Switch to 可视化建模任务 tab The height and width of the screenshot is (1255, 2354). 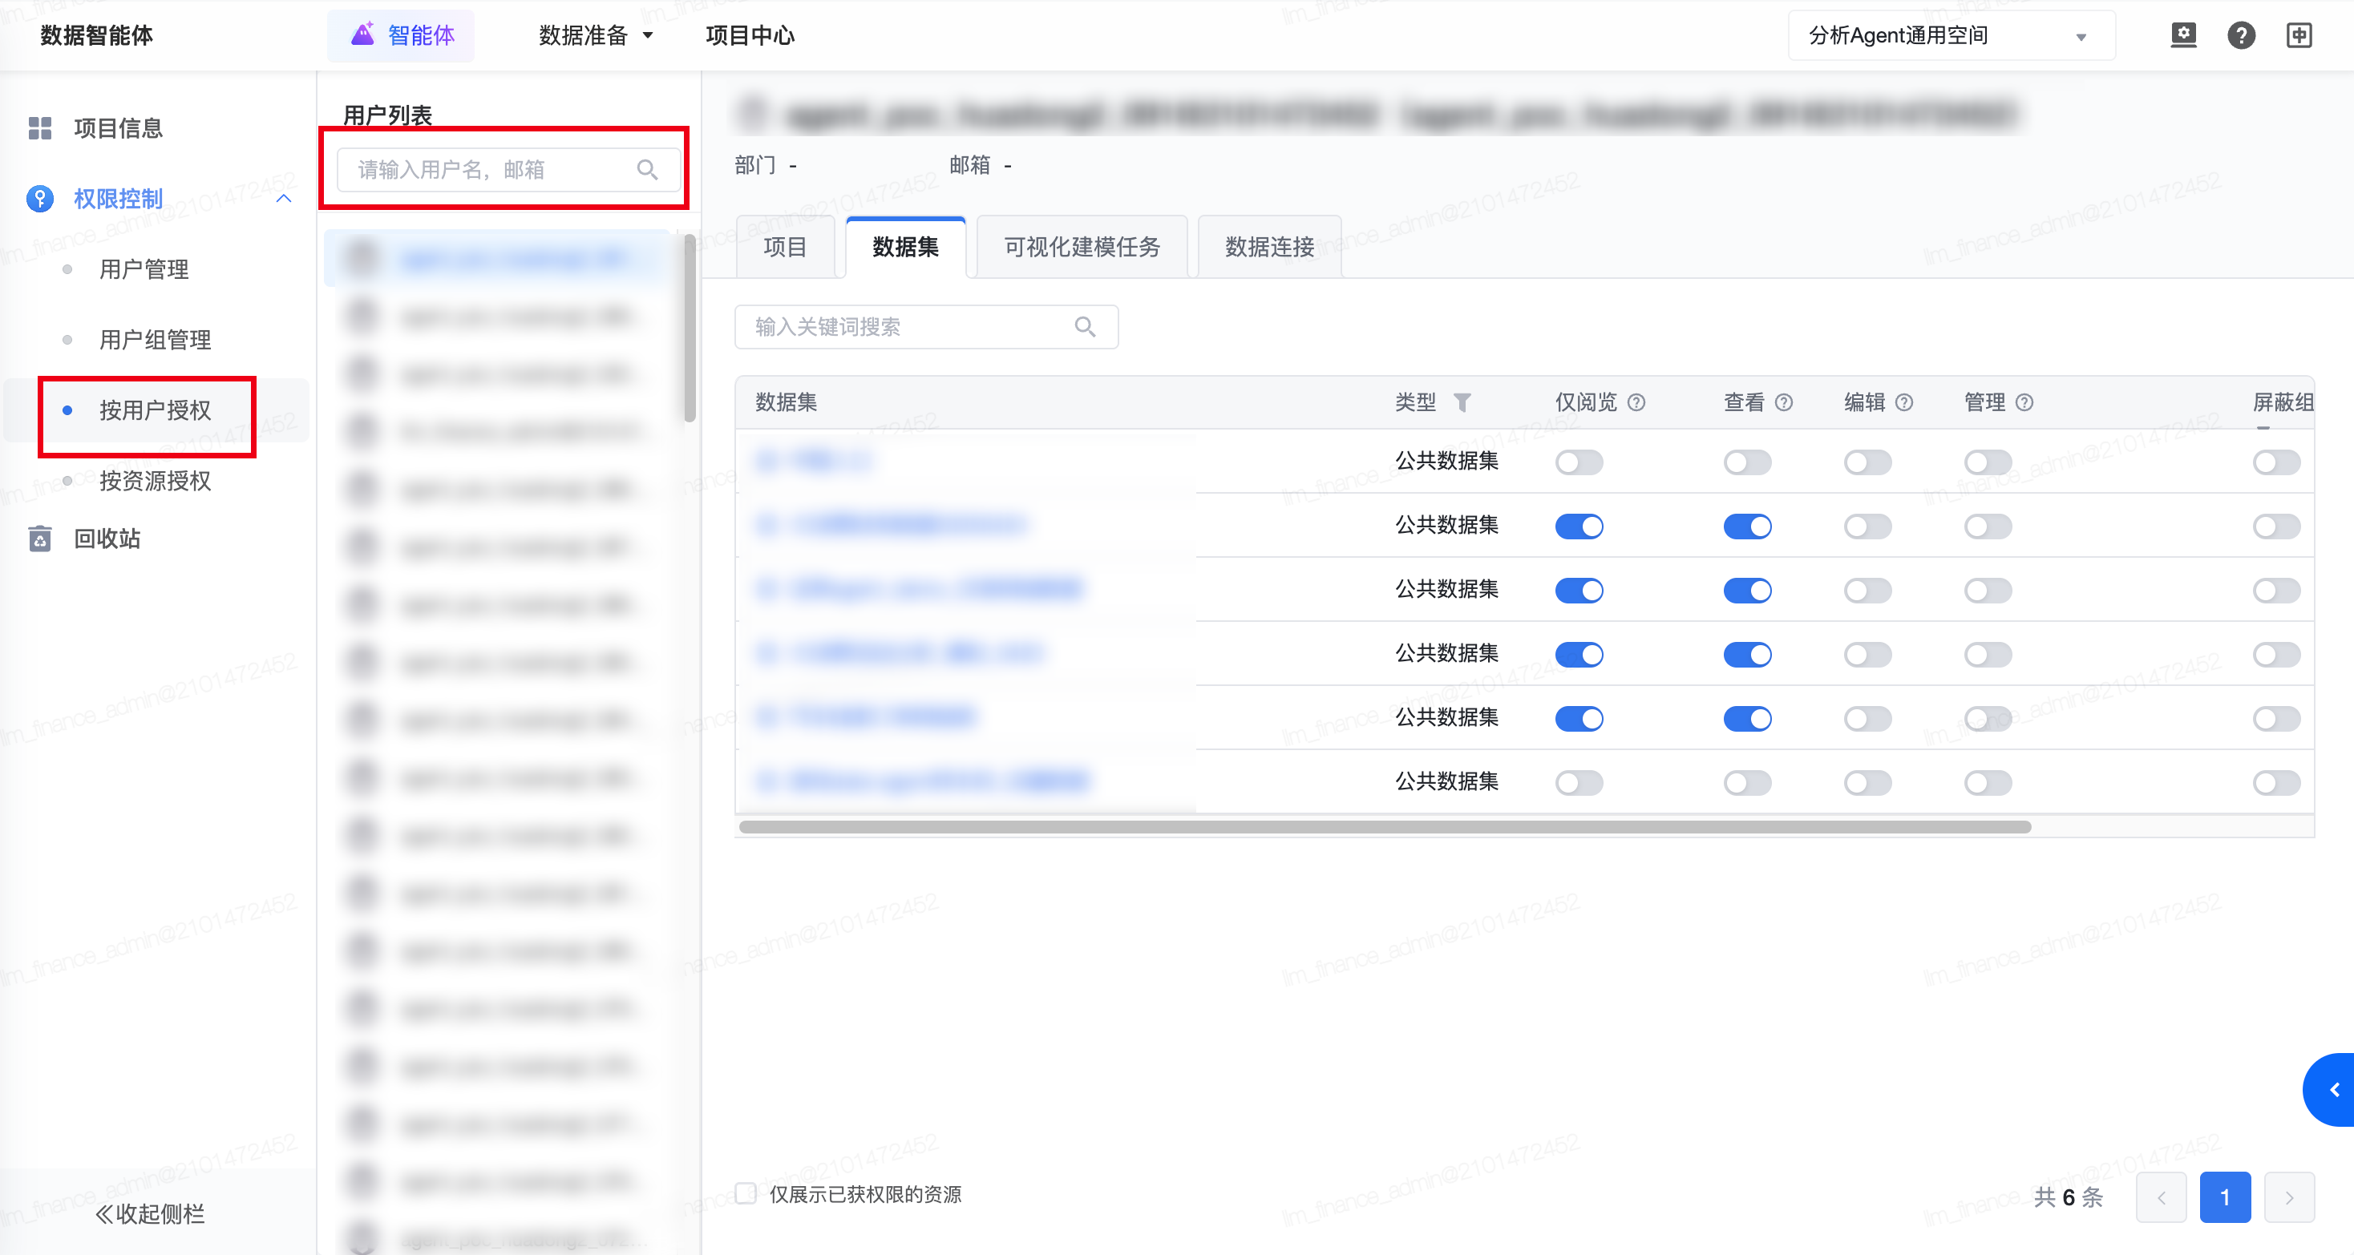[x=1082, y=247]
